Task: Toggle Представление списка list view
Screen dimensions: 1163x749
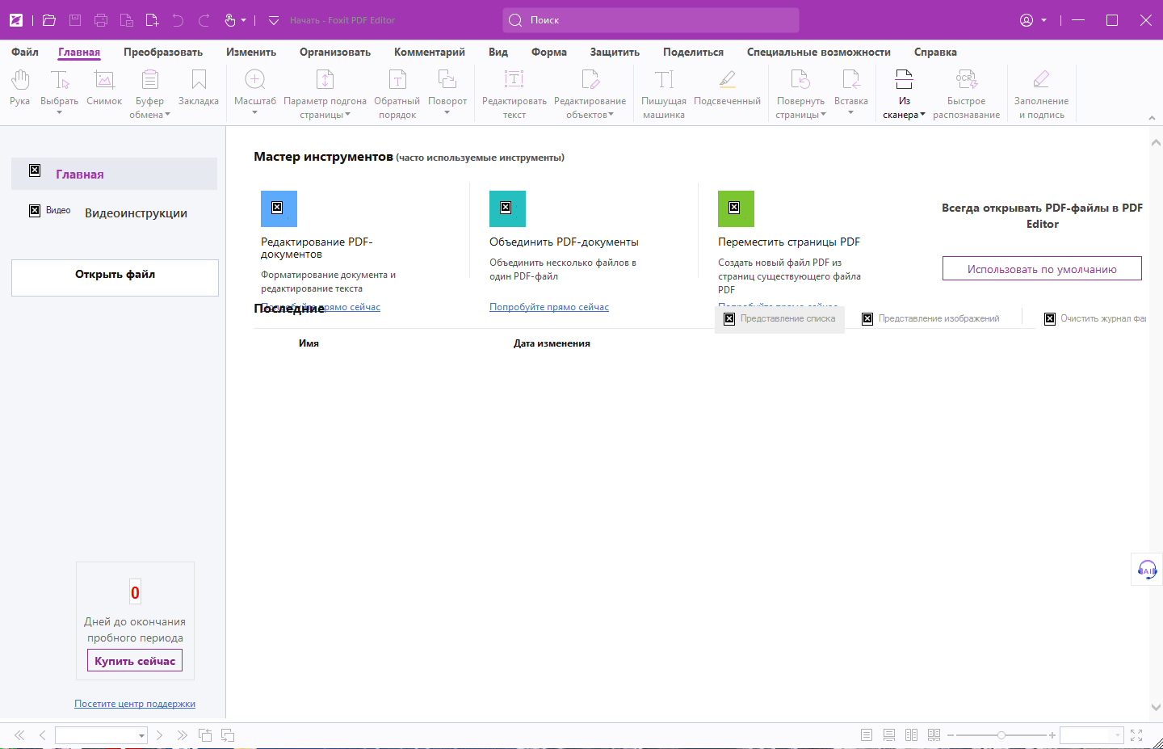Action: [779, 319]
